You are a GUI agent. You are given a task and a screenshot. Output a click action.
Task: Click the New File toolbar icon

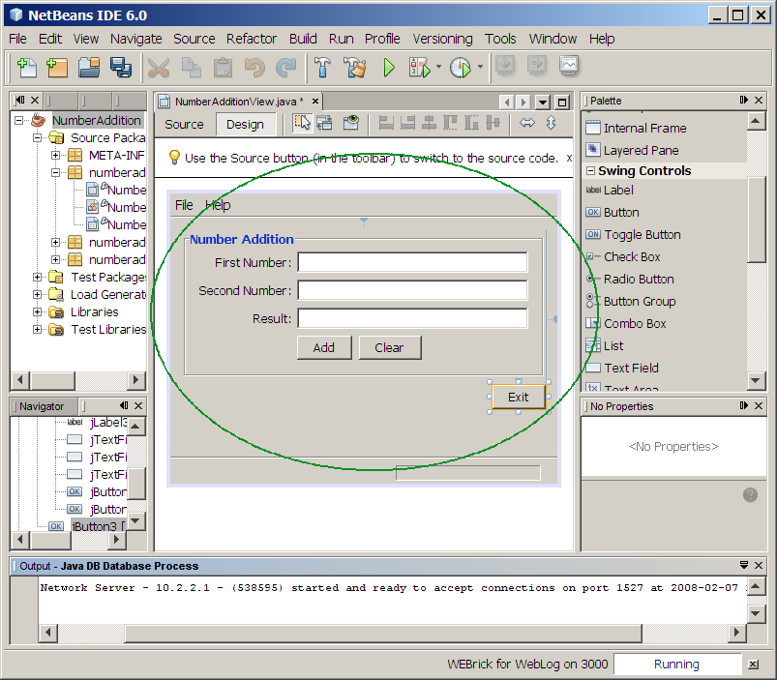(27, 68)
